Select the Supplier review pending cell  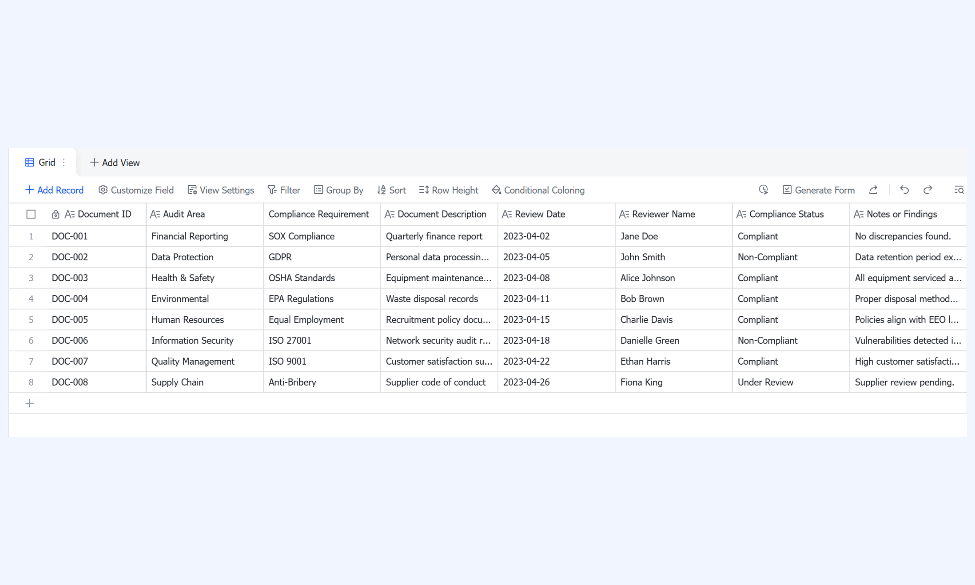pyautogui.click(x=908, y=382)
